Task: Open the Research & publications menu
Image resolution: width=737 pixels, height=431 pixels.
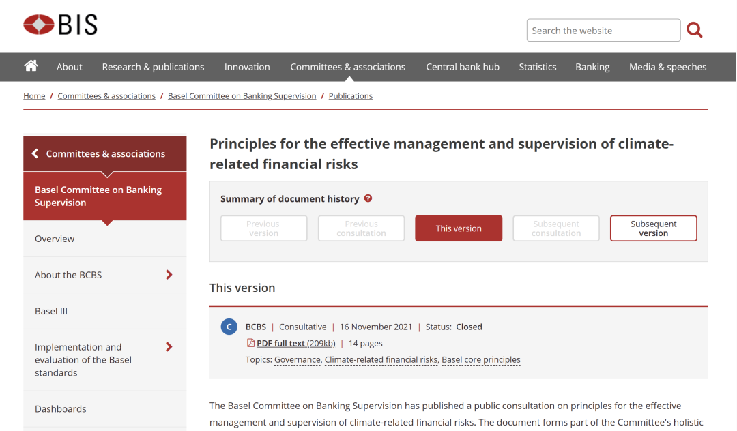Action: tap(153, 67)
